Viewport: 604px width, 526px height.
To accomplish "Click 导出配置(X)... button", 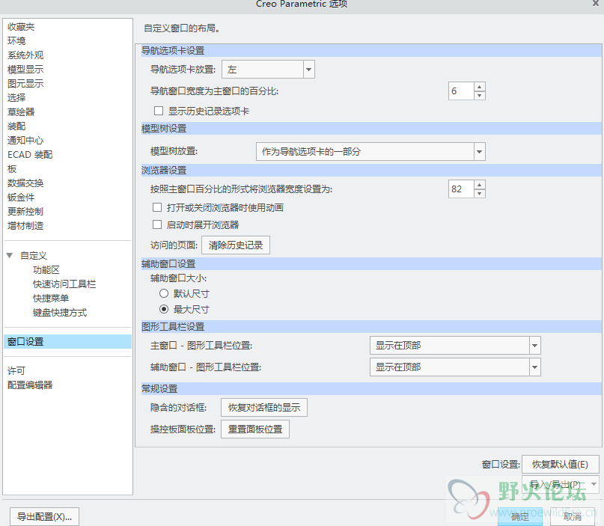I will click(44, 517).
